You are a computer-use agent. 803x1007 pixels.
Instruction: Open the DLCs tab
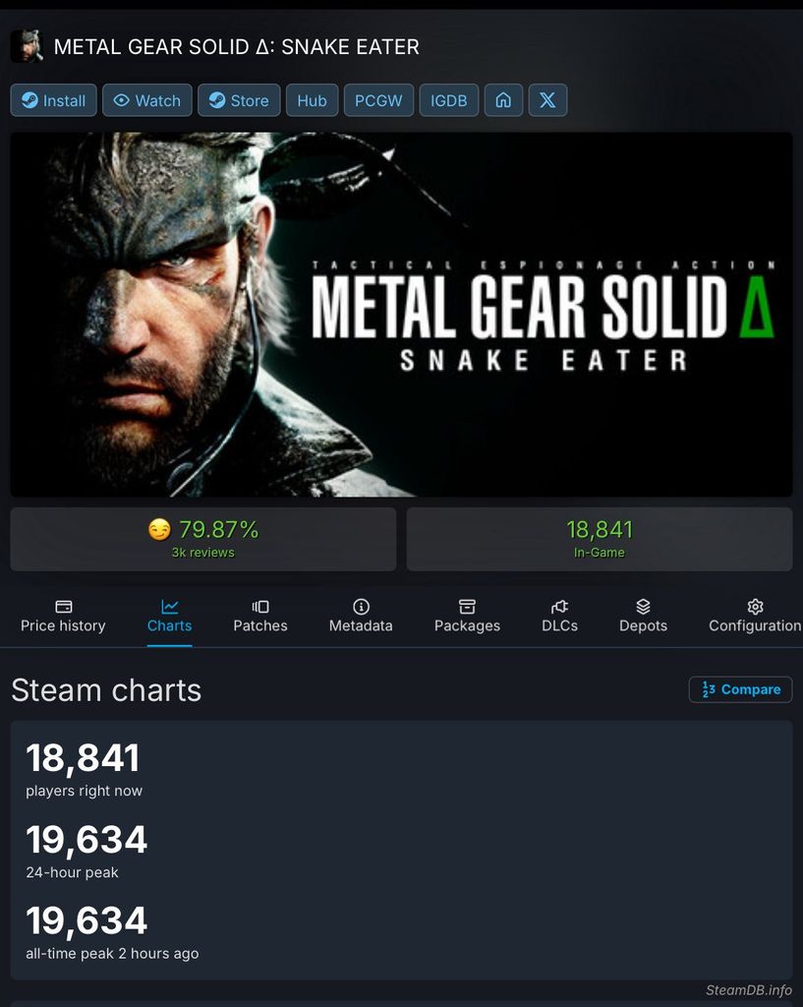coord(559,616)
